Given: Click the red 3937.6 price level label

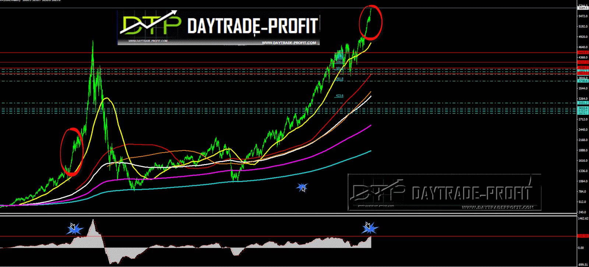Looking at the screenshot, I should tap(583, 74).
